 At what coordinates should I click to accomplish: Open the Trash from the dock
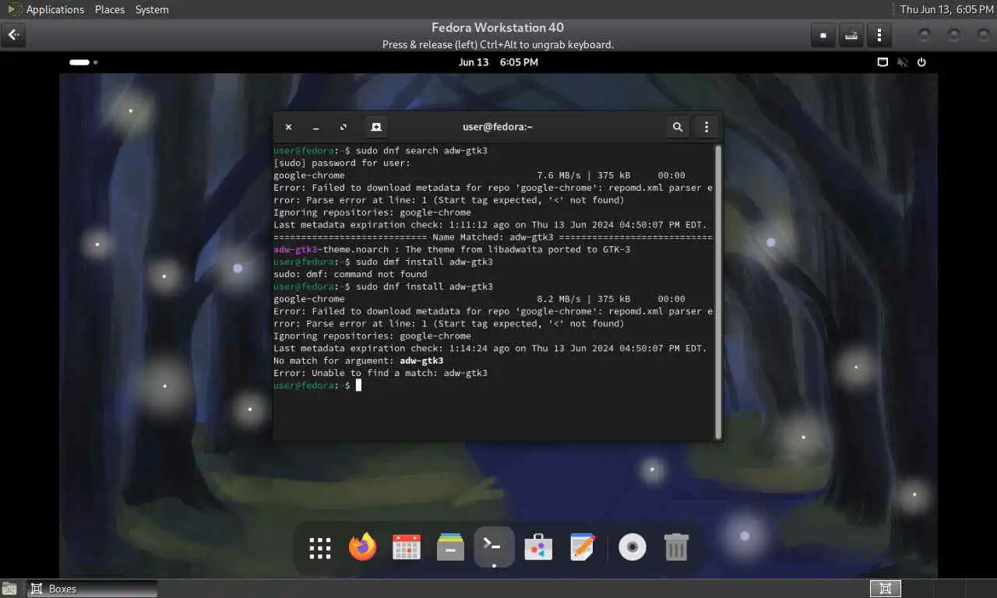[x=676, y=547]
